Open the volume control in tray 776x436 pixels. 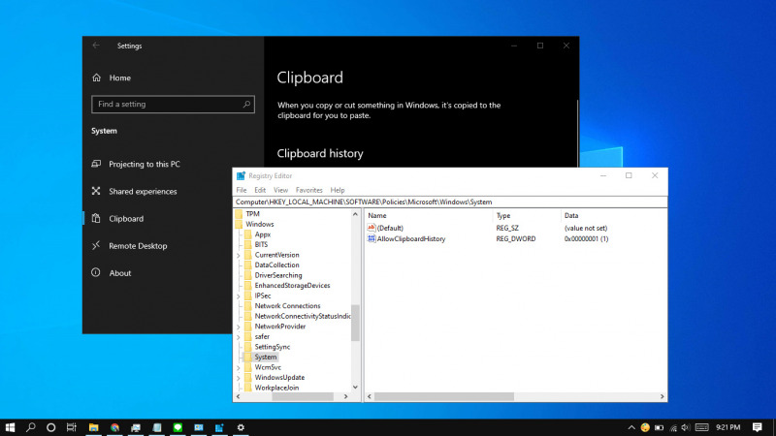[686, 427]
